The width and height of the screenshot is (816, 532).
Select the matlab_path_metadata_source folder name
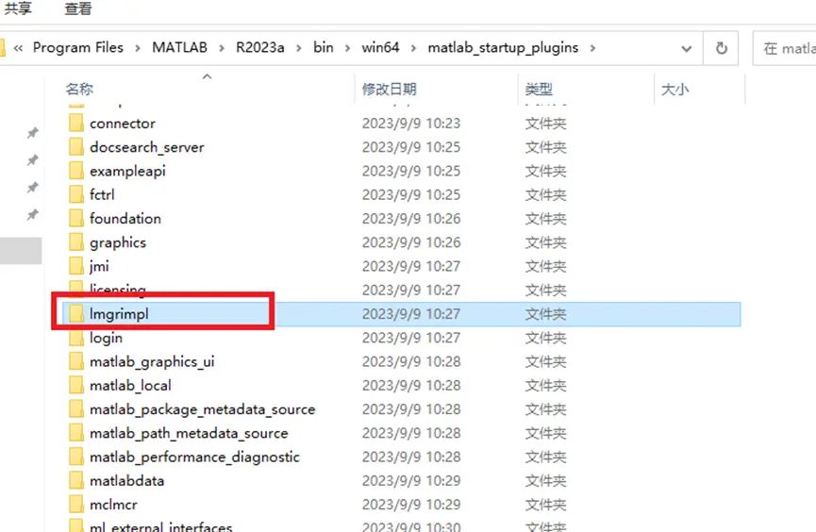point(189,434)
